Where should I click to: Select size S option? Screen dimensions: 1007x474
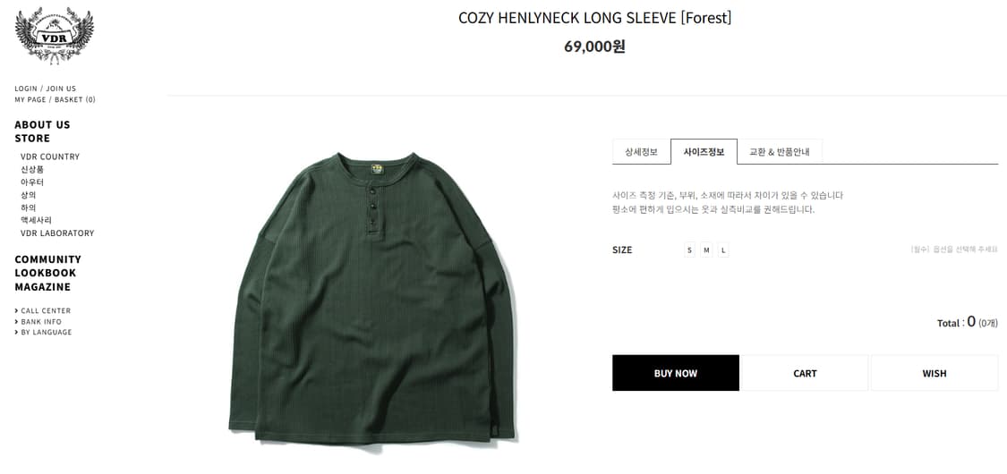pos(690,250)
